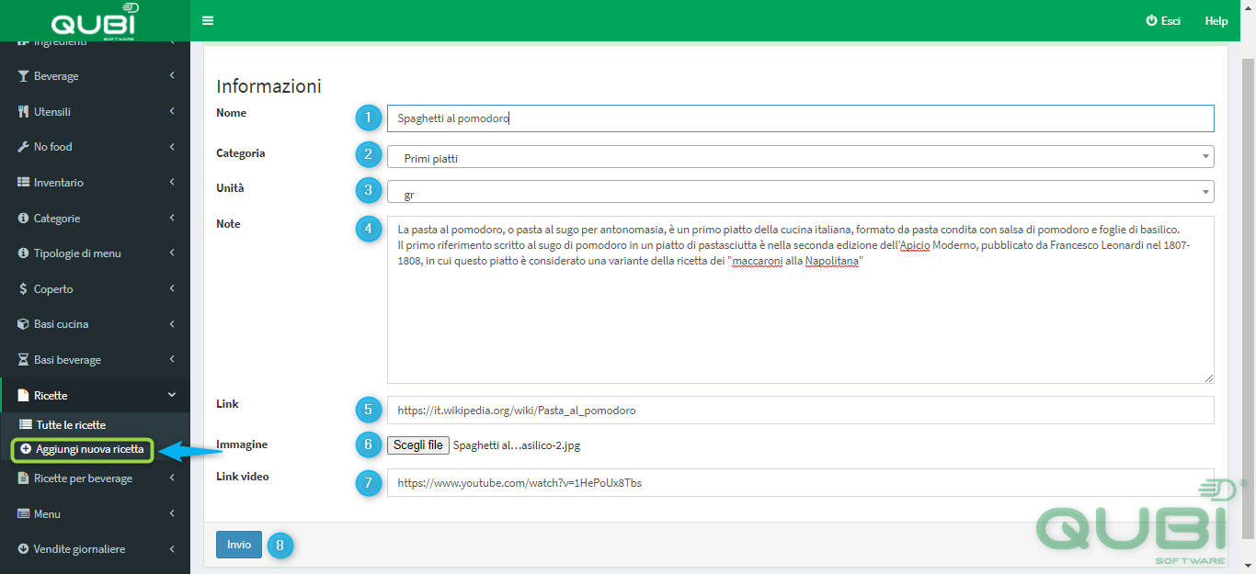This screenshot has height=574, width=1256.
Task: Open the Unità dropdown showing gr
Action: tap(800, 192)
